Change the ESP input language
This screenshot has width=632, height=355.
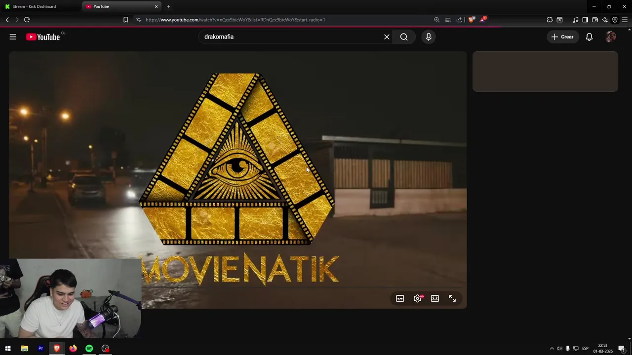[585, 349]
